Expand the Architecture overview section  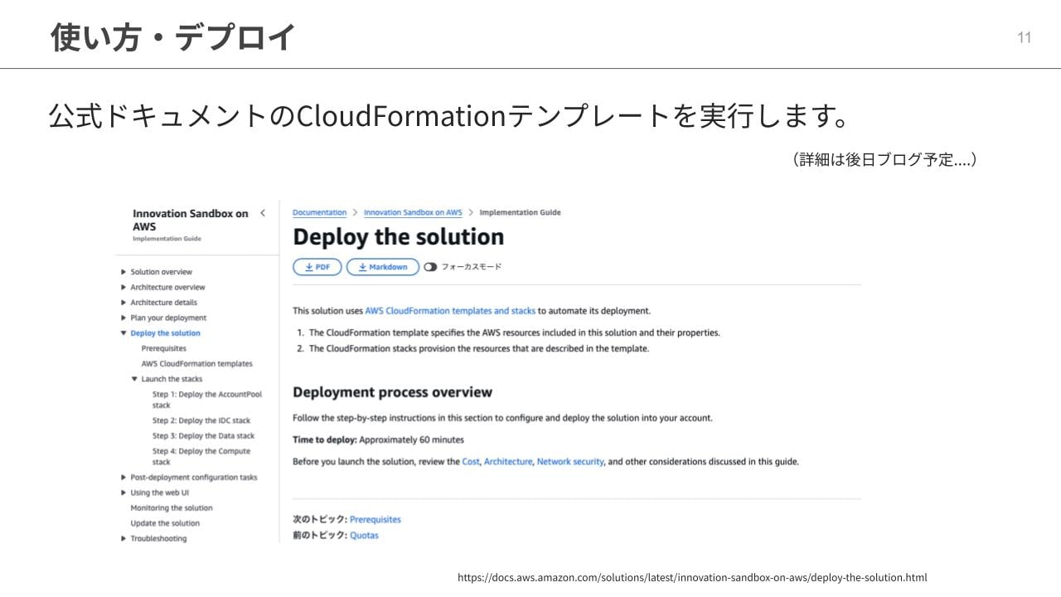[x=124, y=287]
